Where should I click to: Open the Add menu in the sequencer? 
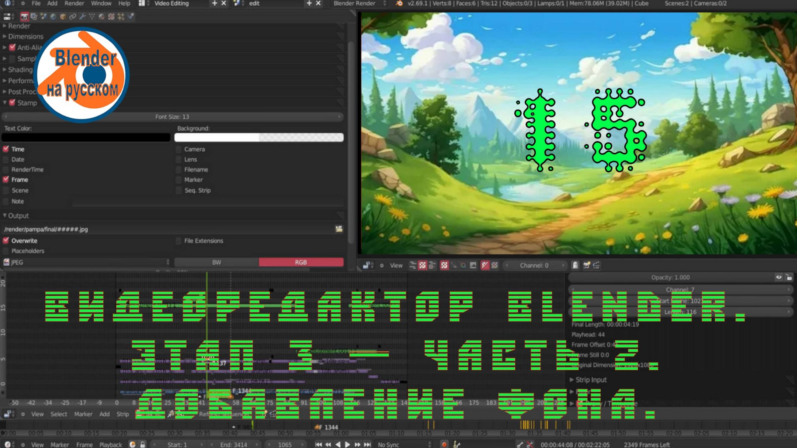(x=105, y=414)
